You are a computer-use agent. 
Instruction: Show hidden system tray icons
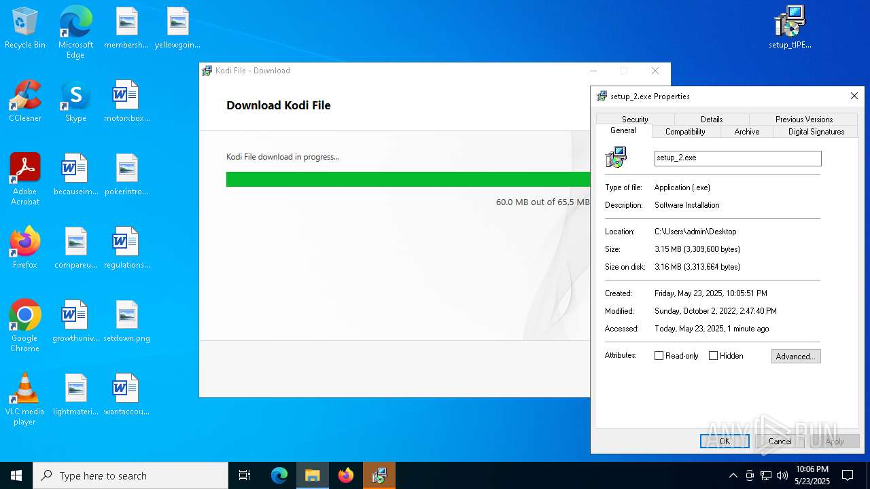[733, 475]
